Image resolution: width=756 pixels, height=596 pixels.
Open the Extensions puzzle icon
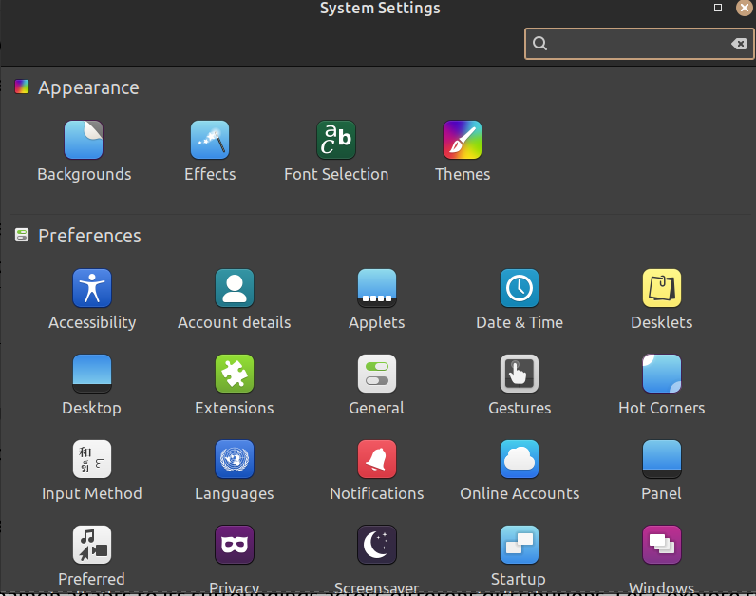[235, 375]
